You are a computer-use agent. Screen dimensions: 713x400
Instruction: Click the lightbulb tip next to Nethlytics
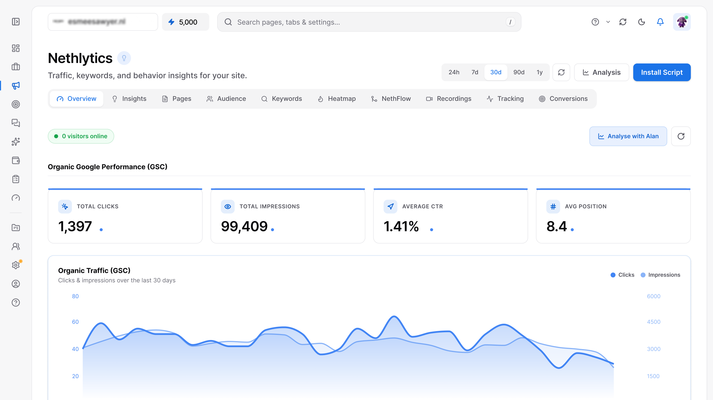[124, 58]
